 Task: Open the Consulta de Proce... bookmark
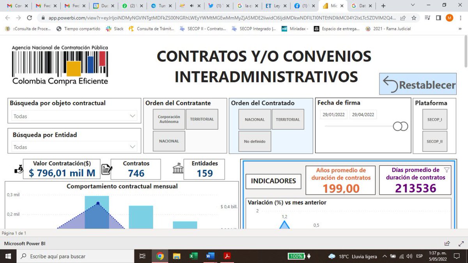coord(28,29)
